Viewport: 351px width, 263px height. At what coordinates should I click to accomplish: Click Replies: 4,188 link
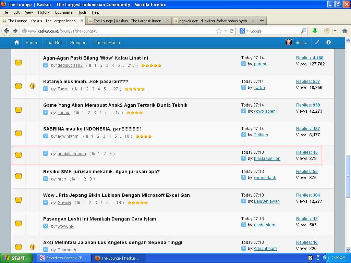click(x=310, y=58)
